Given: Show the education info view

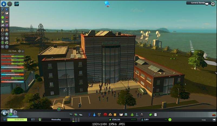Looking at the screenshot, I should point(7,13).
